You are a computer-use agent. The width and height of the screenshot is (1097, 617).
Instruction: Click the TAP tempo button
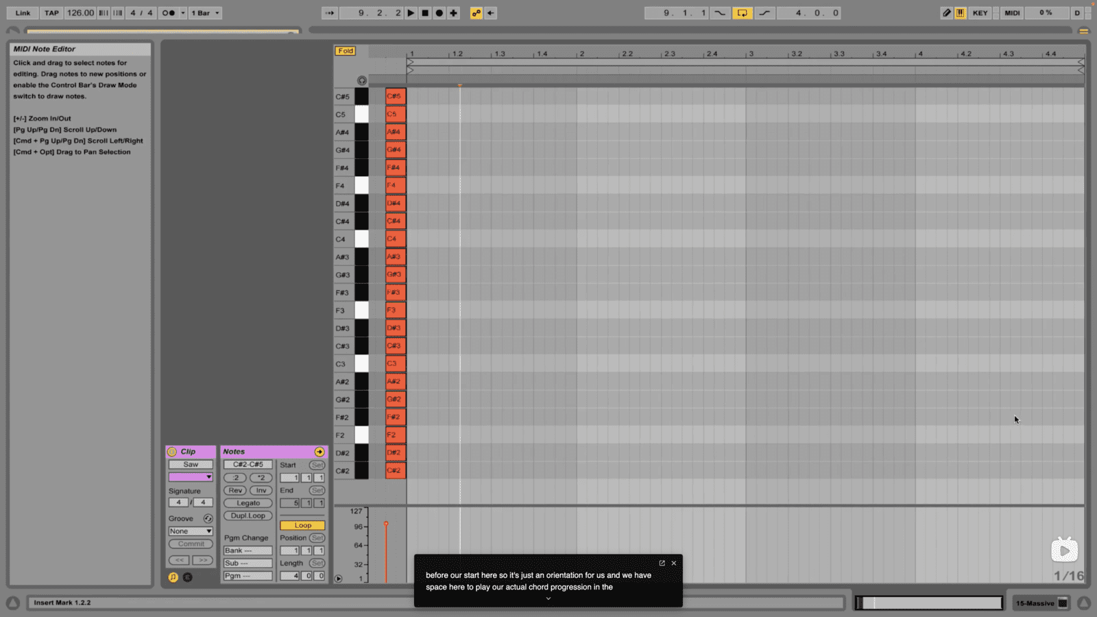tap(51, 13)
